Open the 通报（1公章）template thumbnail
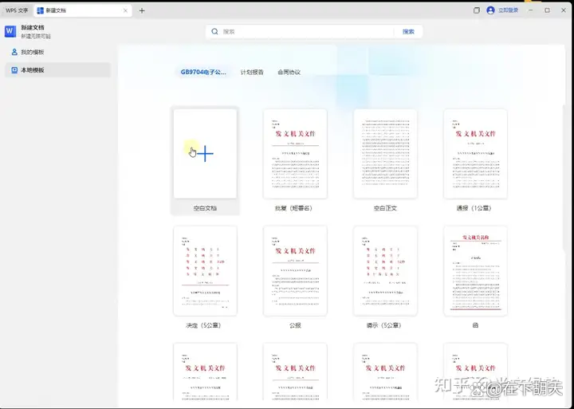This screenshot has width=574, height=409. (475, 154)
